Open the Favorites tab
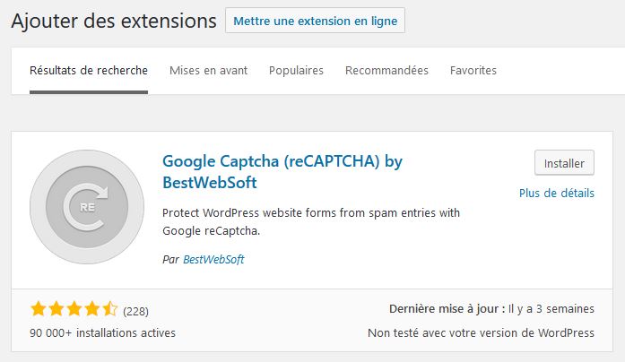Image resolution: width=625 pixels, height=362 pixels. [x=473, y=71]
